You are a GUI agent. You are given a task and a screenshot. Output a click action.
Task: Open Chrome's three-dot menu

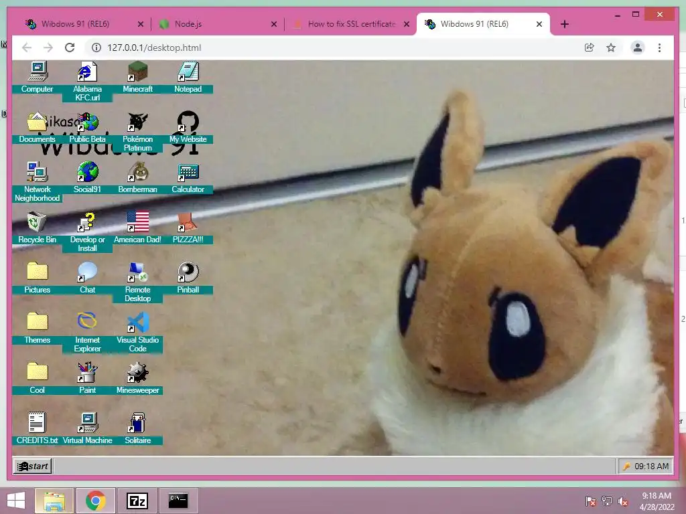(x=659, y=48)
